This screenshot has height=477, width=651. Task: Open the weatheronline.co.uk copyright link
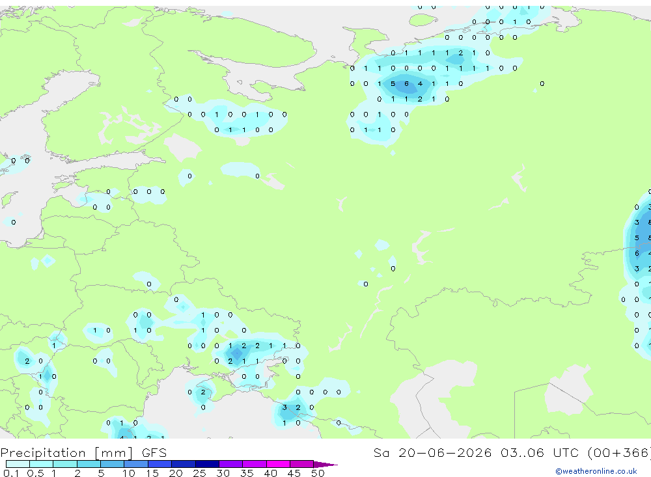click(x=596, y=471)
